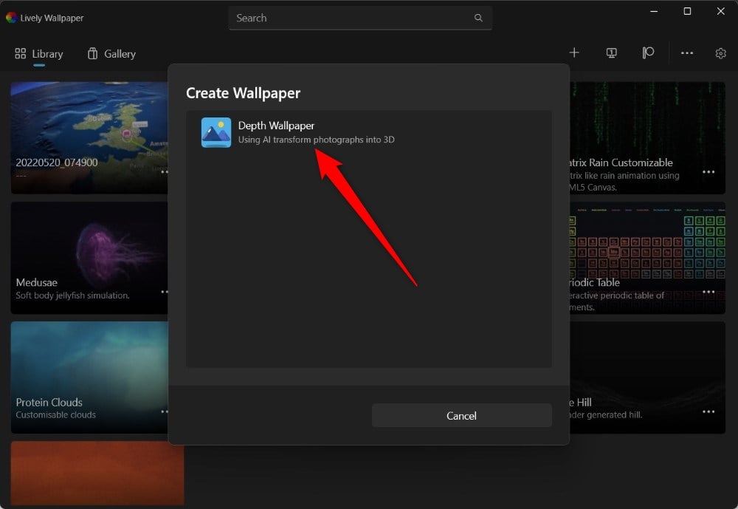Click the 'Create Wallpaper' dialog title

click(x=243, y=93)
